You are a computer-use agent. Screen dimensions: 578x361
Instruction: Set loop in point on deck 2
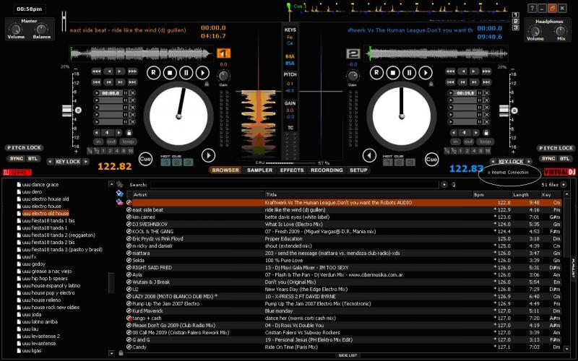pyautogui.click(x=455, y=142)
